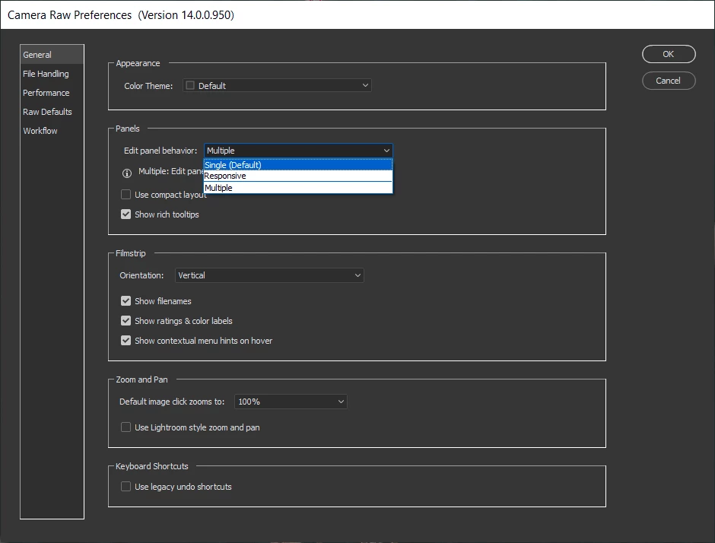715x543 pixels.
Task: Expand Default image click zooms to dropdown
Action: 291,402
